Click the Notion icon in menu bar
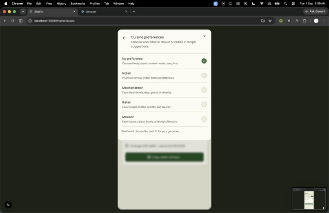The width and height of the screenshot is (329, 213). tap(223, 4)
